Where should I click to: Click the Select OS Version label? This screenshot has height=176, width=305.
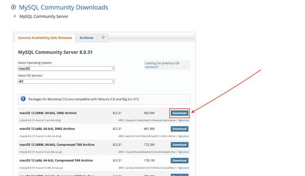pos(30,75)
